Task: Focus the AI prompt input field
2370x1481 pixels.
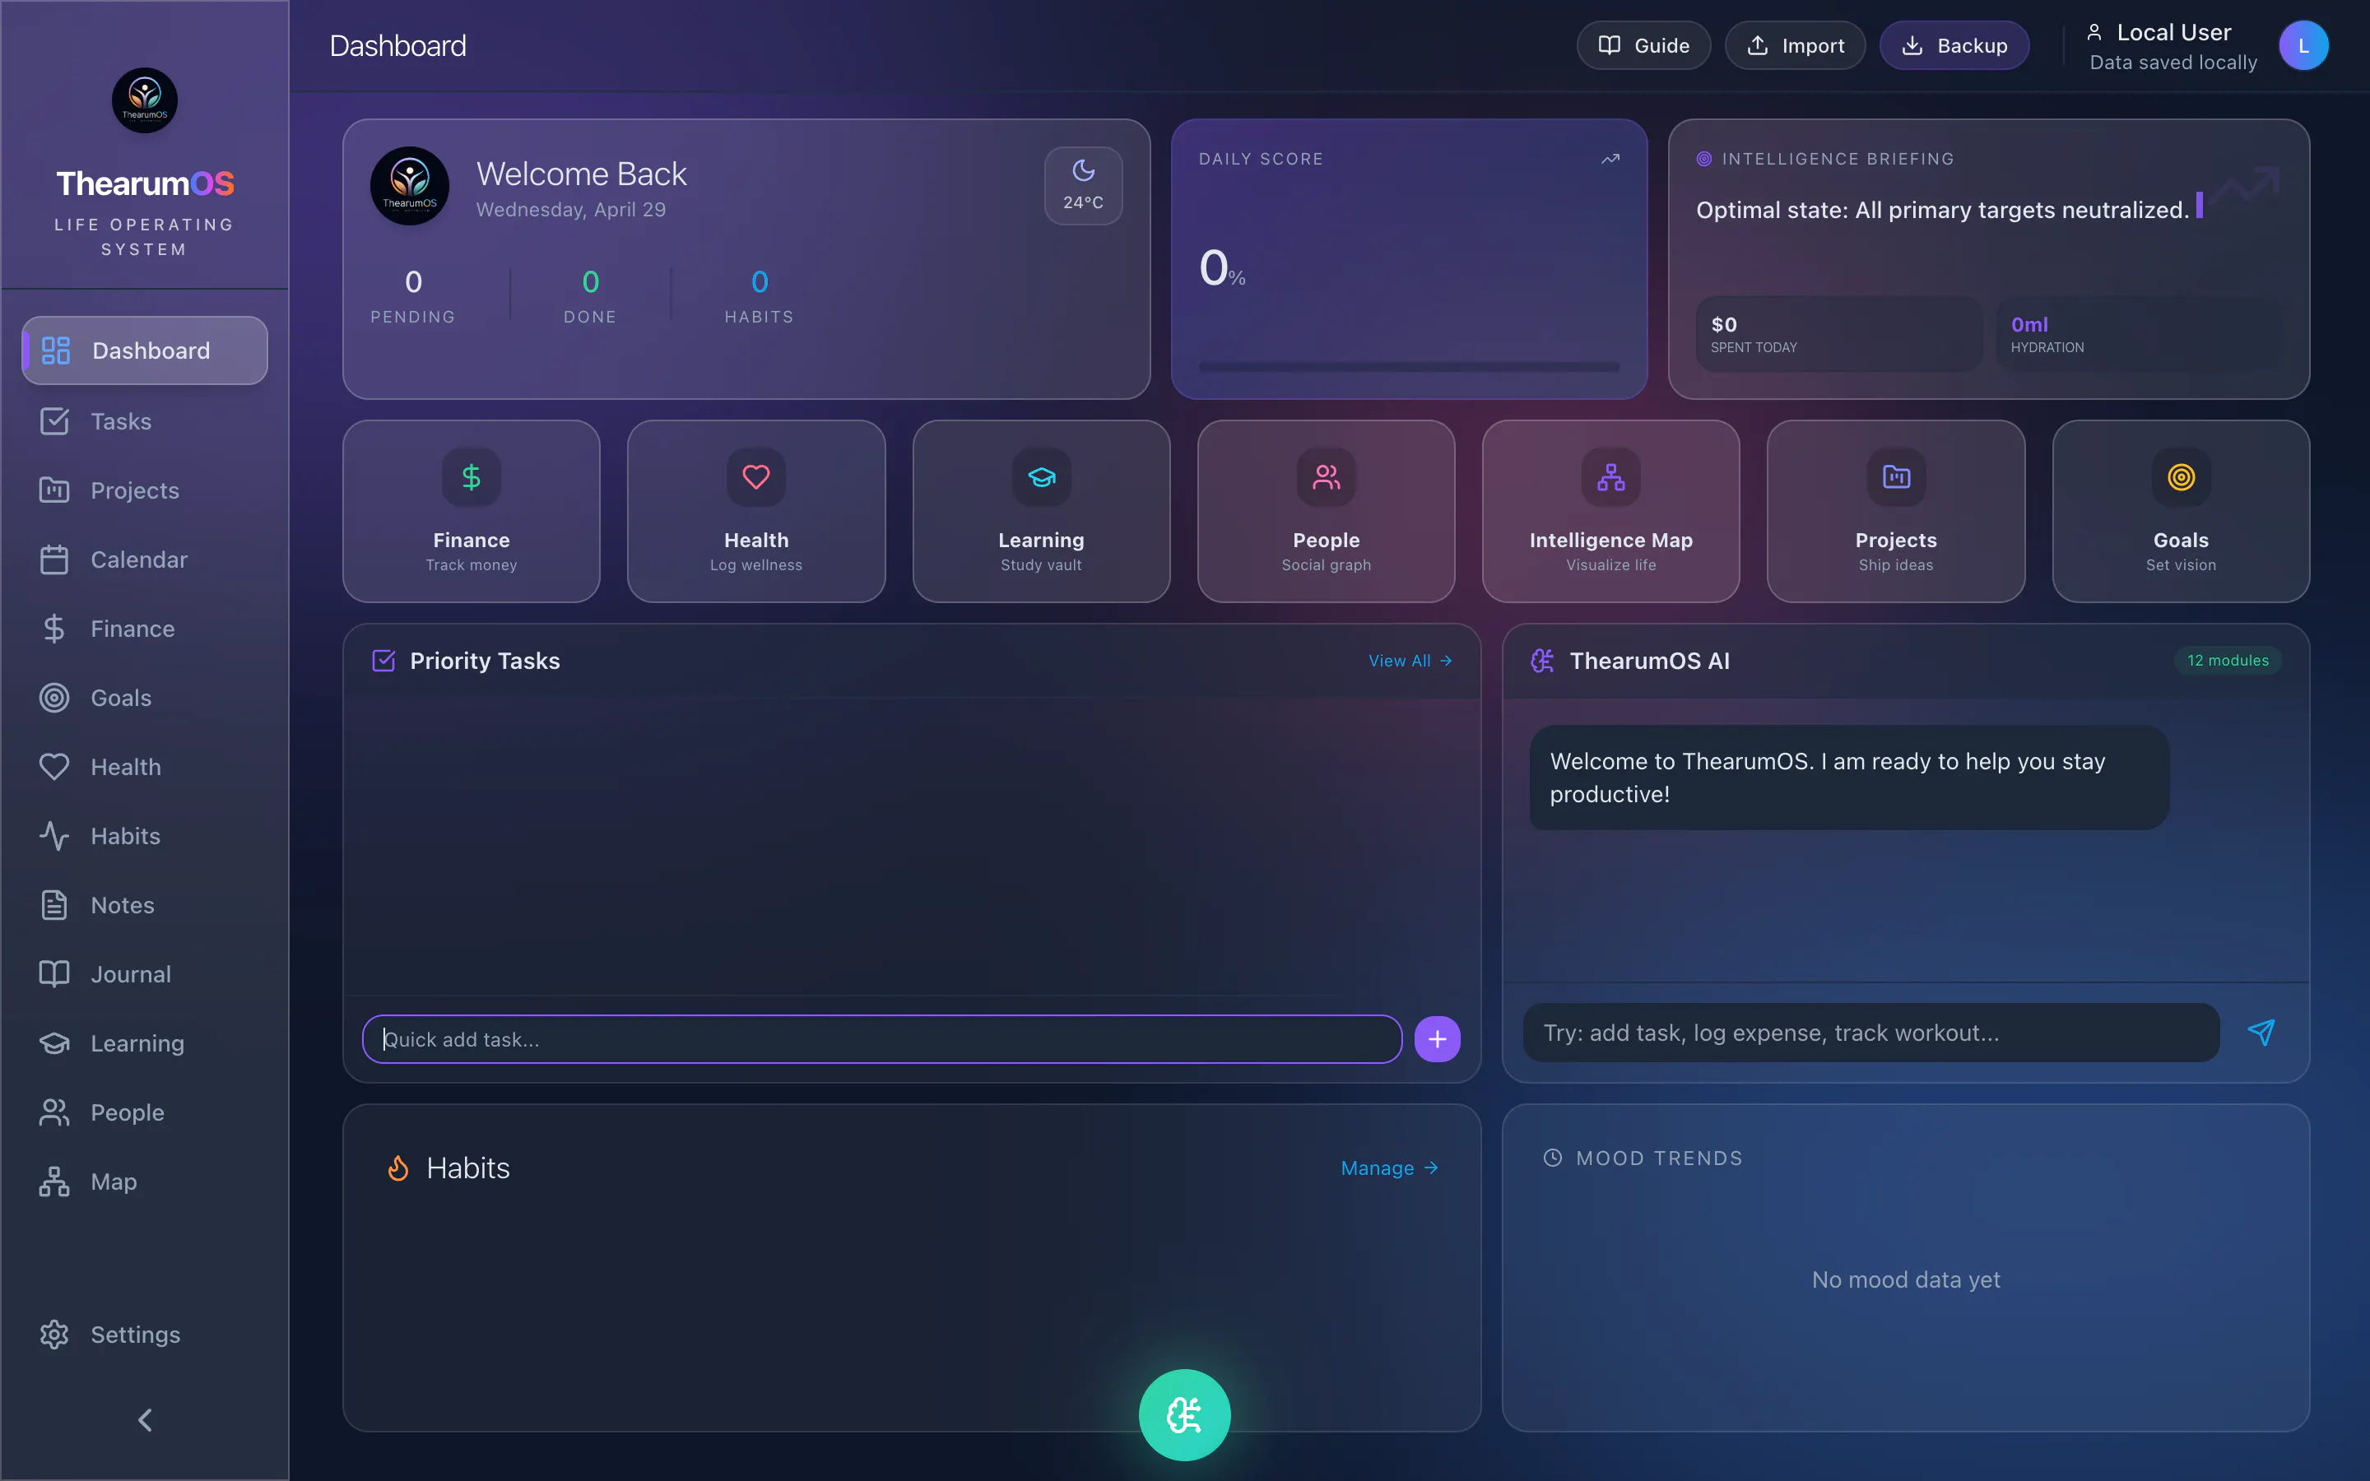Action: (x=1870, y=1033)
